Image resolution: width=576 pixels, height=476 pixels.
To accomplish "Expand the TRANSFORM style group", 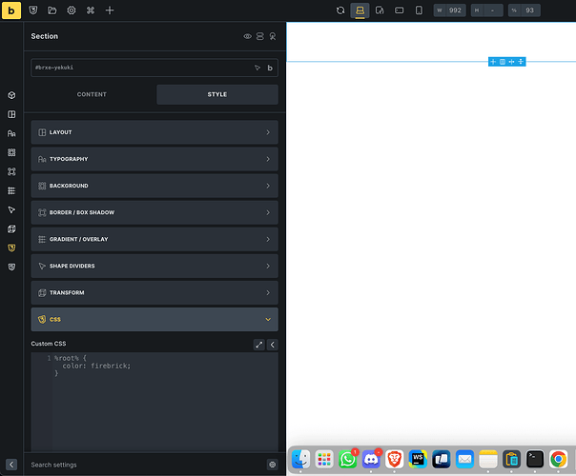I will tap(154, 293).
